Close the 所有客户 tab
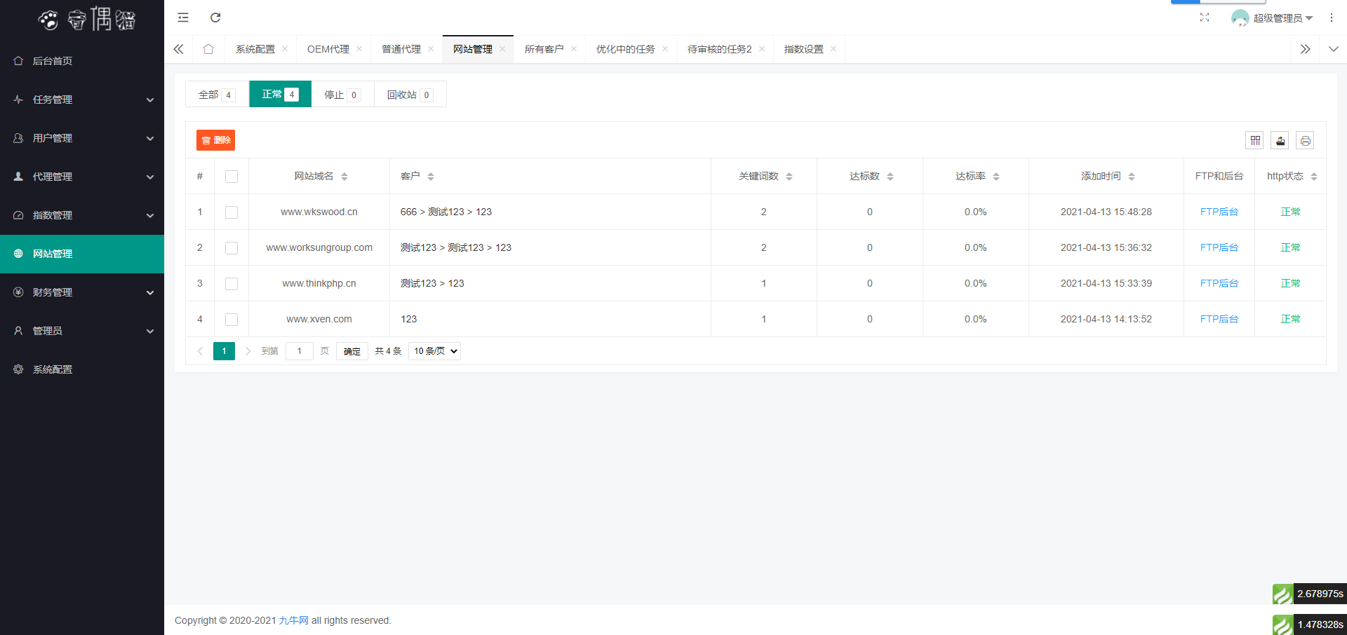 tap(574, 48)
